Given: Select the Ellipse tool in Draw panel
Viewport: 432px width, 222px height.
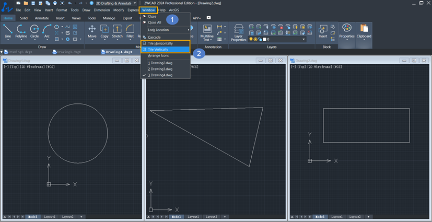Looking at the screenshot, I should 56,27.
